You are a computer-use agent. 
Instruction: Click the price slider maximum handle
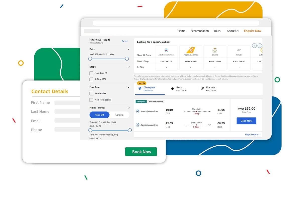pos(127,59)
